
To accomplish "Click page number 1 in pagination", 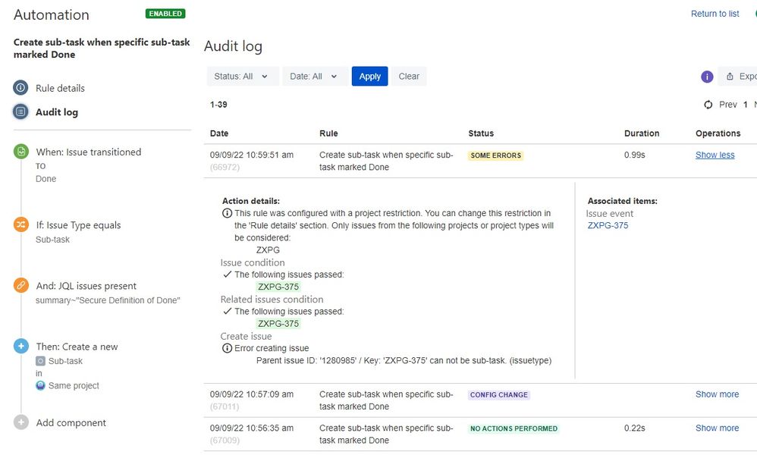I will point(746,105).
